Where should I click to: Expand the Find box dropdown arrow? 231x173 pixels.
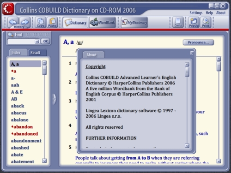coord(37,42)
